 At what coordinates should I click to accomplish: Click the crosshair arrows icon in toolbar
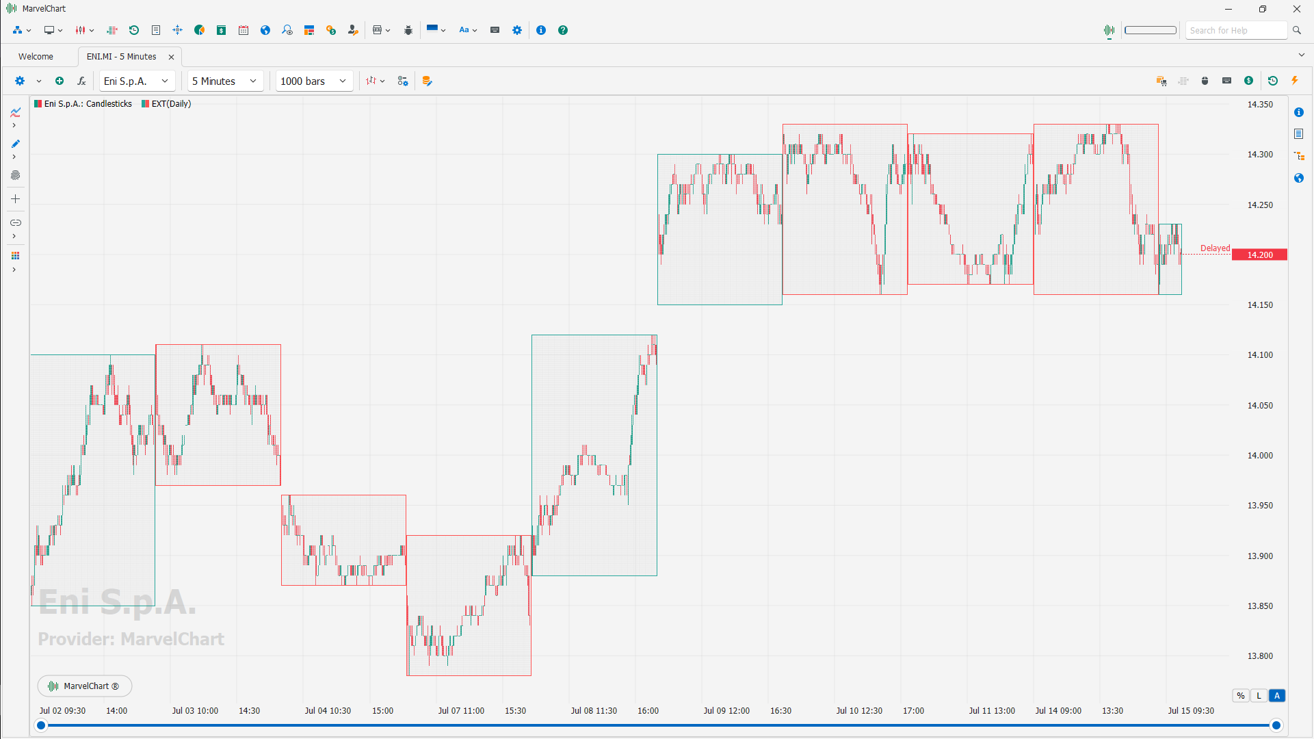tap(178, 30)
